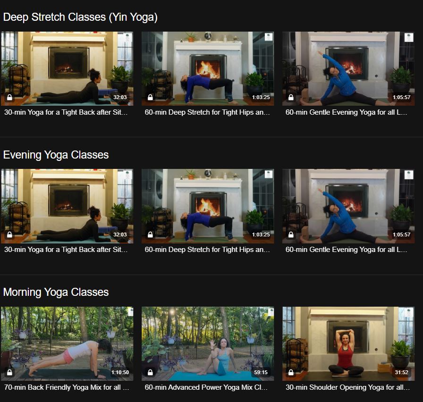Screen dimensions: 423x402
Task: Click the 59:15 duration badge
Action: (261, 372)
